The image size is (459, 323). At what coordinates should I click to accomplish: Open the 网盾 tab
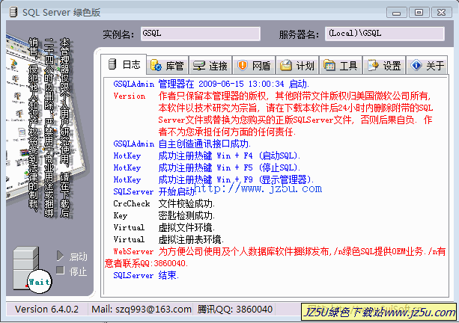[254, 66]
